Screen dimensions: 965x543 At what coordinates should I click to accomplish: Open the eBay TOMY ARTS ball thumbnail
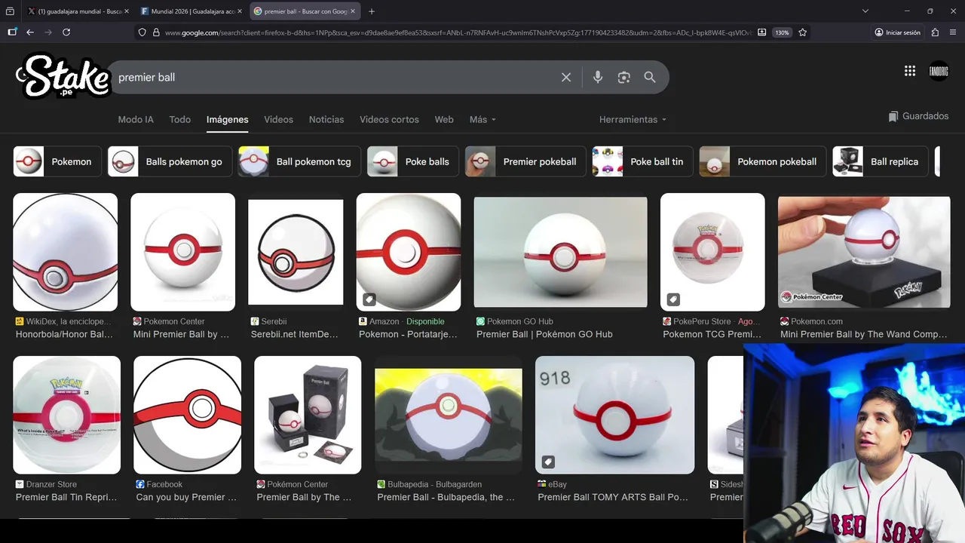615,415
